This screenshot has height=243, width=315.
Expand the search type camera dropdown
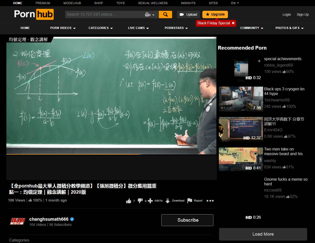[150, 15]
